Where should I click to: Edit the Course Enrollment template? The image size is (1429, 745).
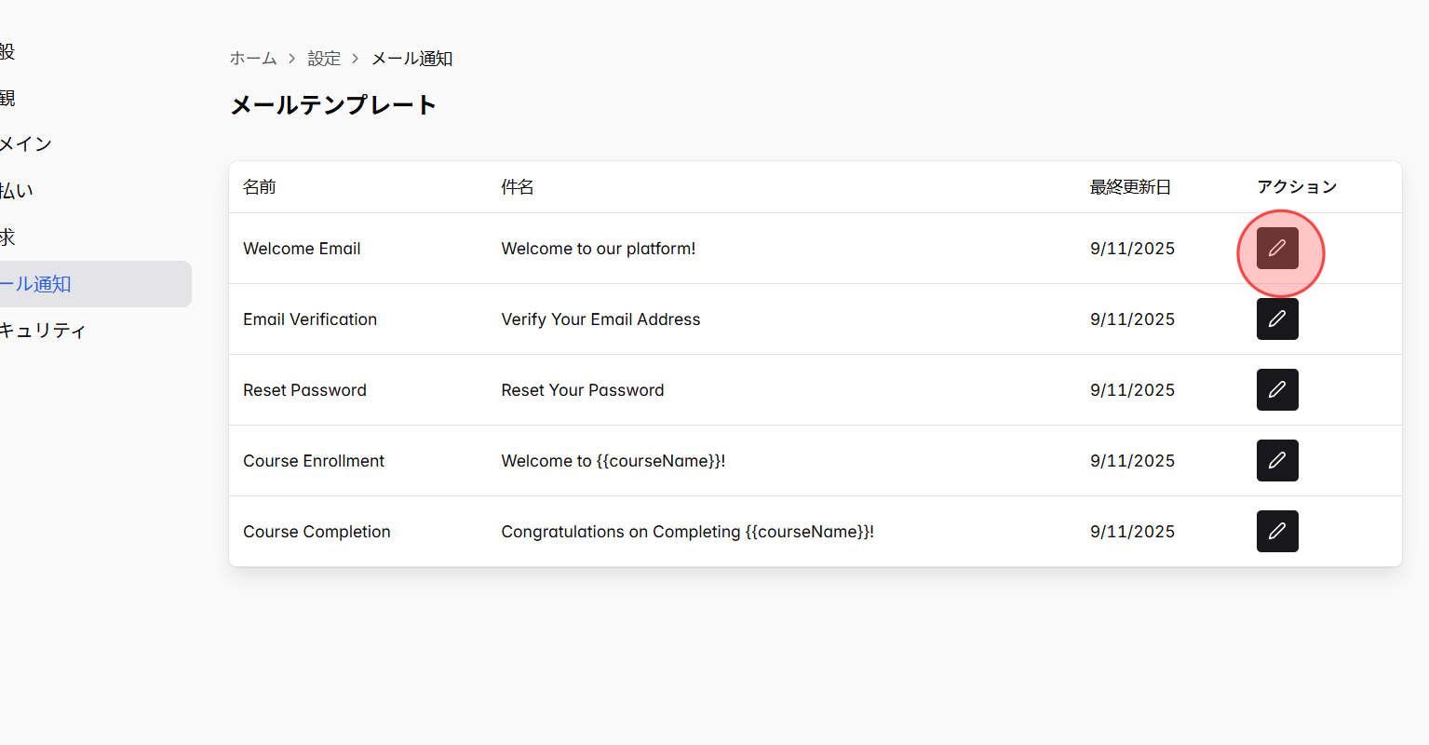click(1277, 460)
